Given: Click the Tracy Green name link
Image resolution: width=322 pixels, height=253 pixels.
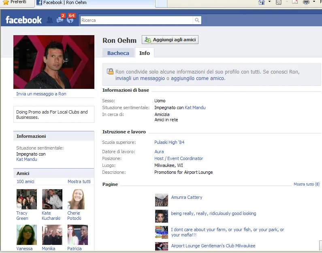Looking at the screenshot, I should (x=22, y=216).
